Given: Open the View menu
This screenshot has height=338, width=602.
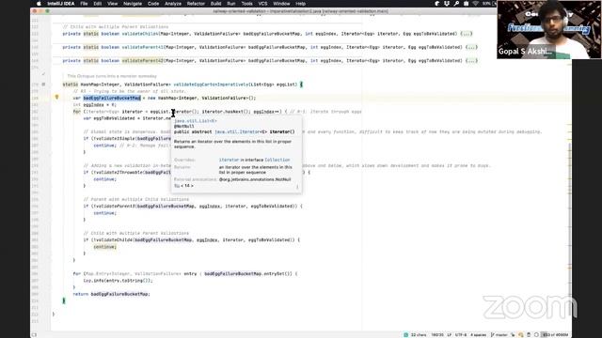Looking at the screenshot, I should click(112, 4).
